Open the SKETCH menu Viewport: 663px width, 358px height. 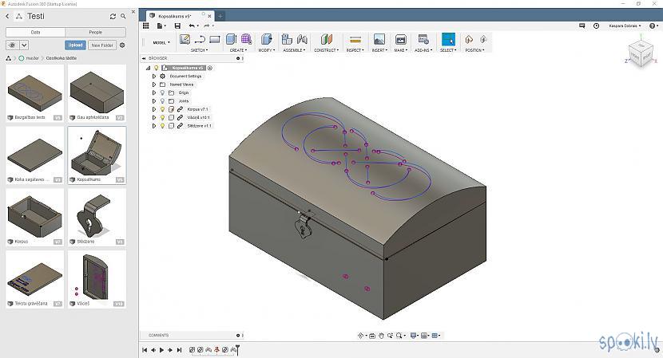tap(199, 50)
